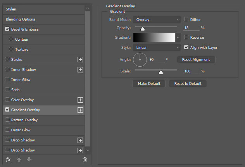Enable the Contour checkbox
This screenshot has width=245, height=167.
11,39
